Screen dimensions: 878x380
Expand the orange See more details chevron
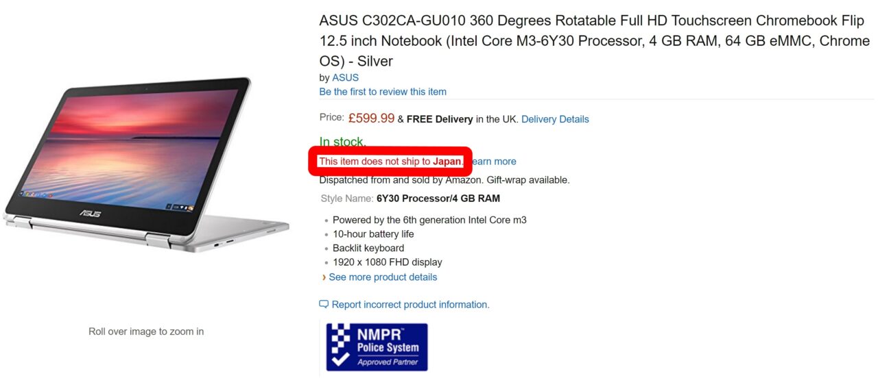(324, 277)
